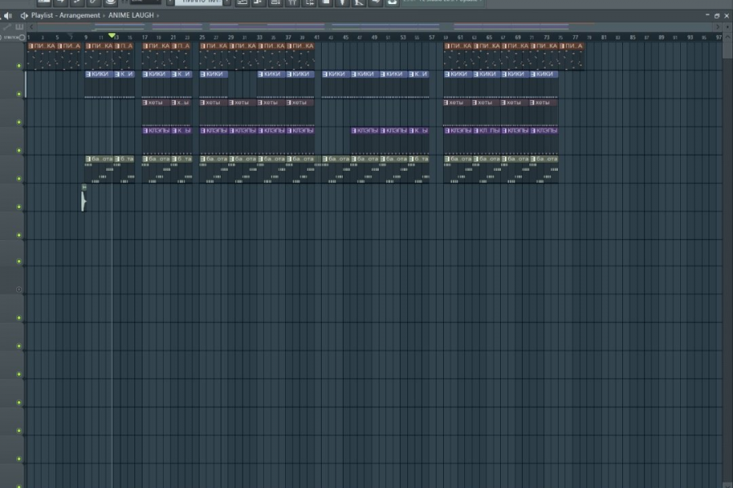Screen dimensions: 733x488
Task: Mute the track holding the клэпы clips
Action: point(20,150)
